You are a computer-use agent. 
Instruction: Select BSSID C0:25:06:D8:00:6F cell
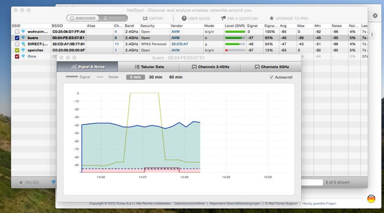pos(69,50)
